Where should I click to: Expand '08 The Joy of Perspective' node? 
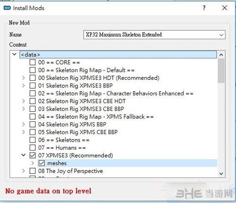click(x=24, y=171)
